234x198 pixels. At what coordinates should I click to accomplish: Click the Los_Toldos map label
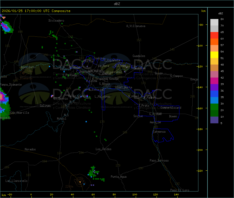click(103, 149)
